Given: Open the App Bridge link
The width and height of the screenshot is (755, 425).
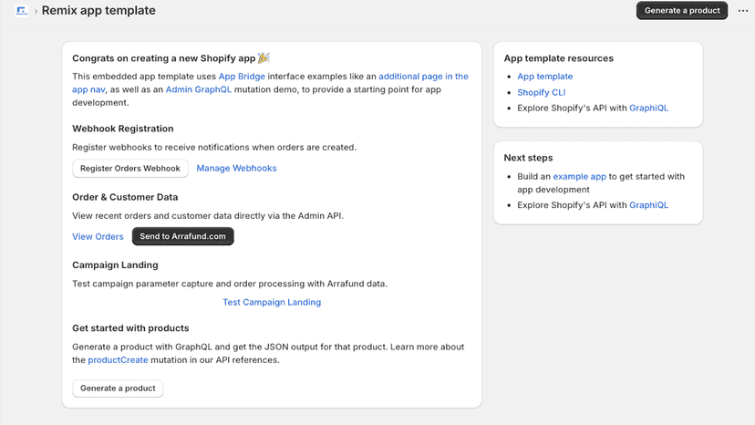Looking at the screenshot, I should tap(242, 76).
